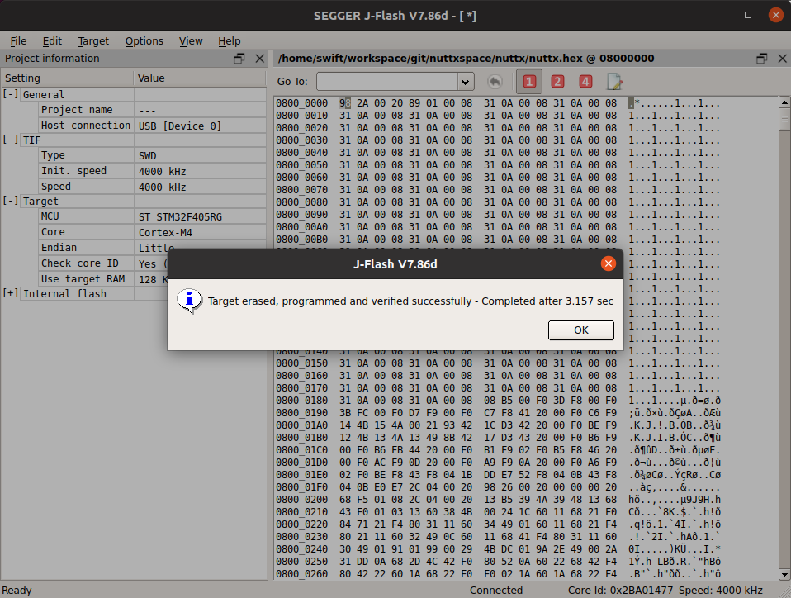
Task: Open the Options menu
Action: (x=144, y=40)
